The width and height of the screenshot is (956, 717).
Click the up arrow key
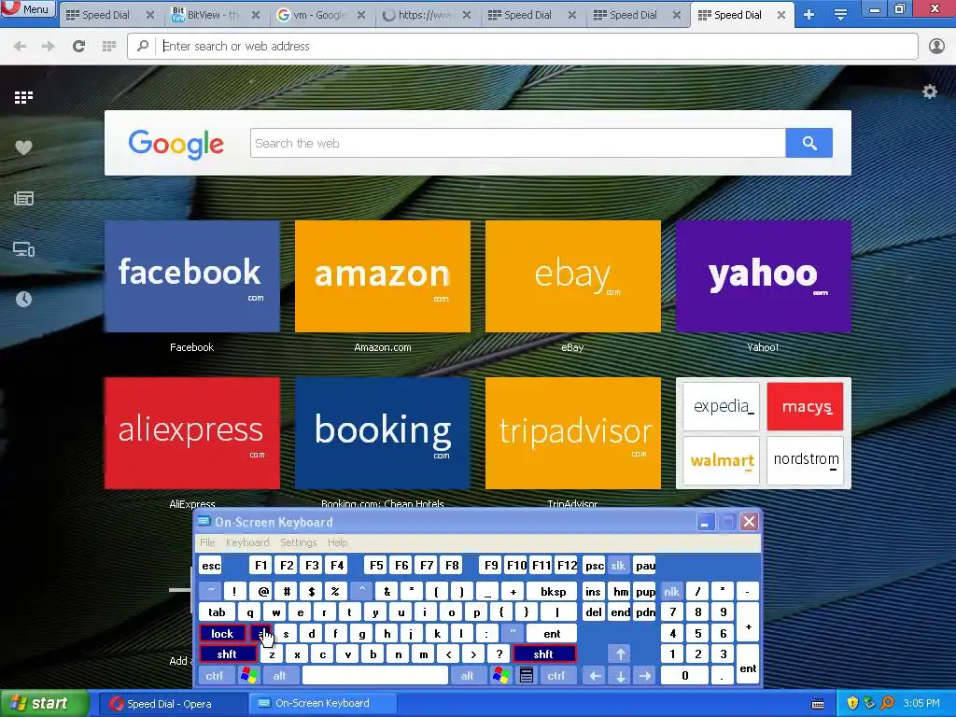point(620,654)
